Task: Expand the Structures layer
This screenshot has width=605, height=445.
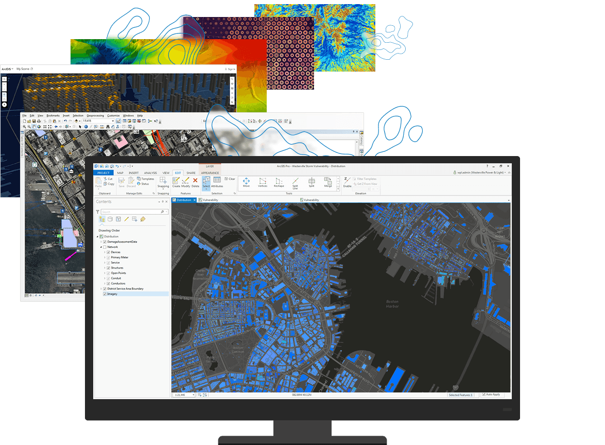Action: coord(105,268)
